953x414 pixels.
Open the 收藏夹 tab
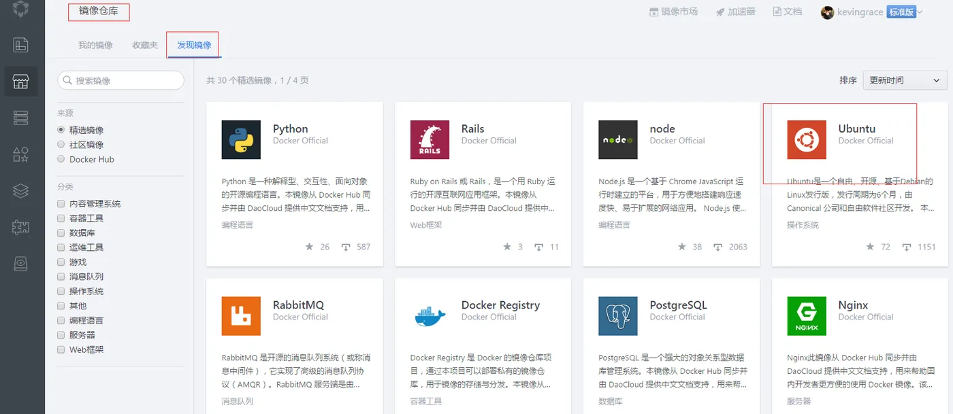[145, 46]
